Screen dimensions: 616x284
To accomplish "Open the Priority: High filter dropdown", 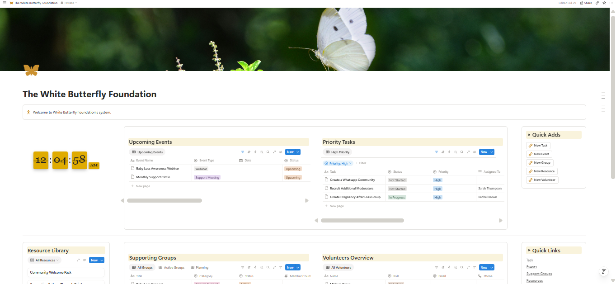I will (x=337, y=163).
